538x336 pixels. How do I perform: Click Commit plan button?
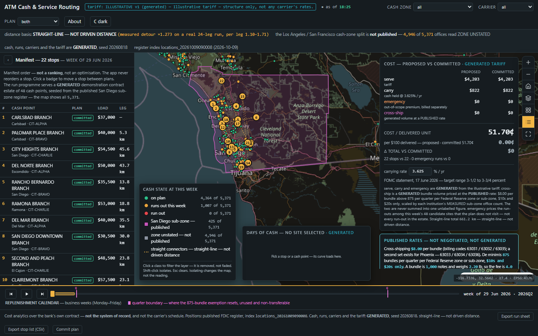(x=67, y=329)
